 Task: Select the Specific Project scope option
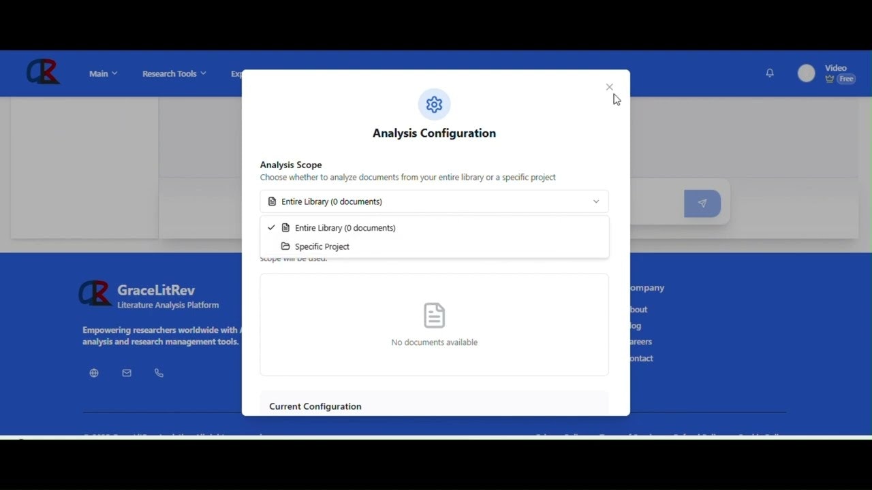(322, 246)
